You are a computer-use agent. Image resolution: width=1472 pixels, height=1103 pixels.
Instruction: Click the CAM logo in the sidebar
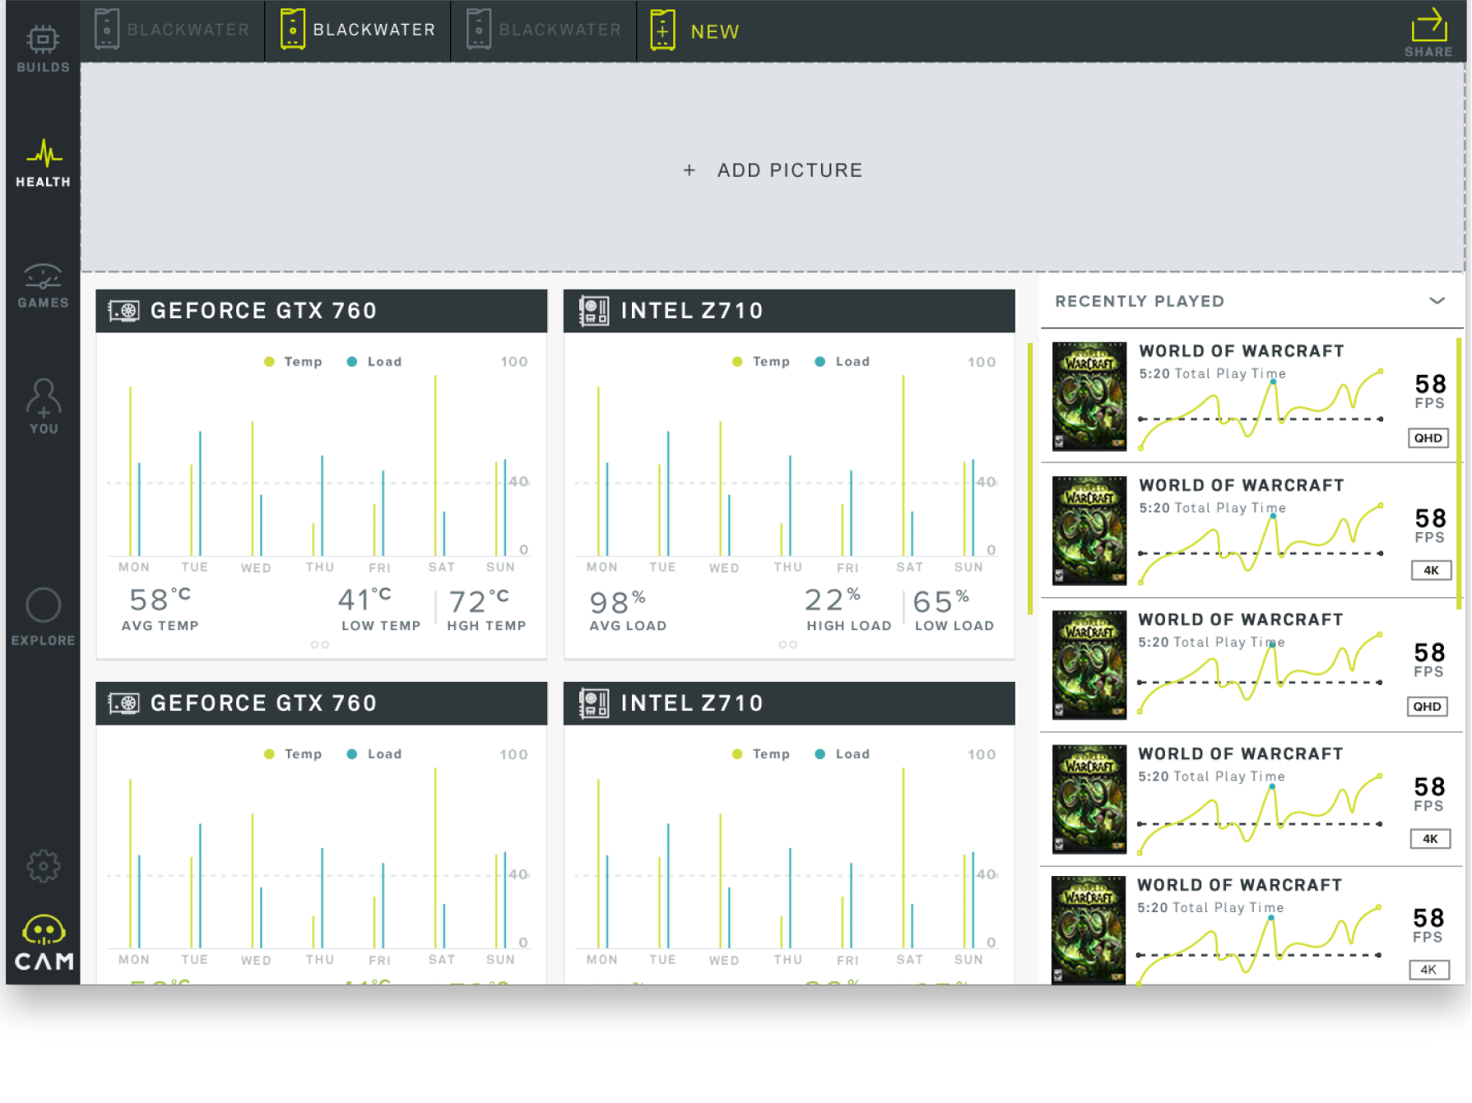coord(44,943)
